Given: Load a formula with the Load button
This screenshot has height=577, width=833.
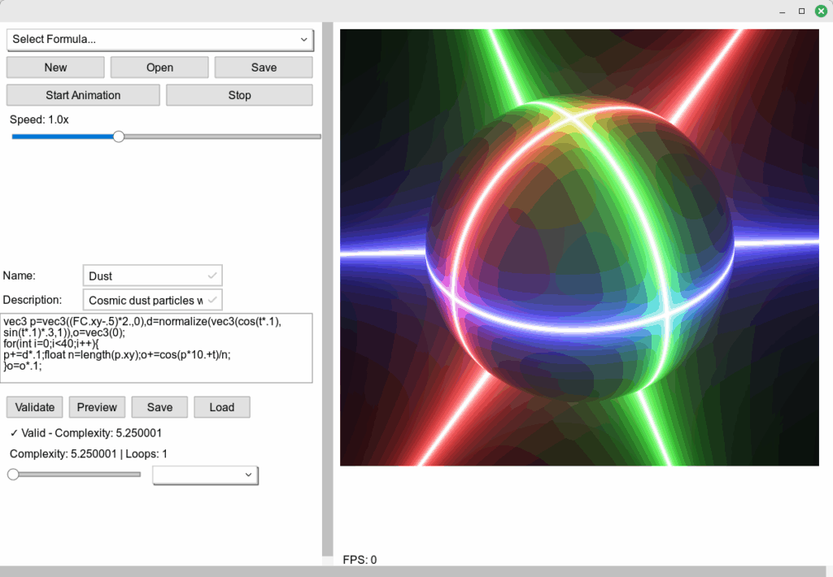Looking at the screenshot, I should [221, 407].
